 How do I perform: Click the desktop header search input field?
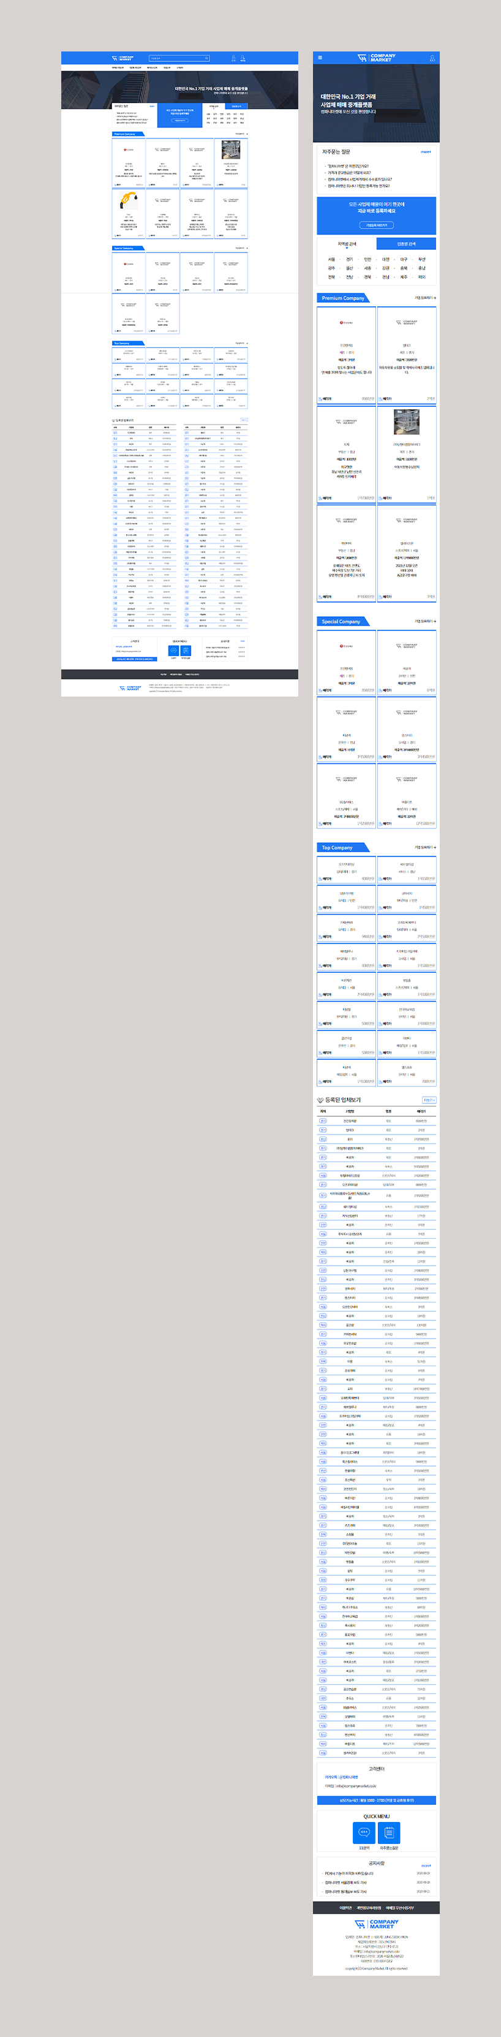pyautogui.click(x=175, y=59)
